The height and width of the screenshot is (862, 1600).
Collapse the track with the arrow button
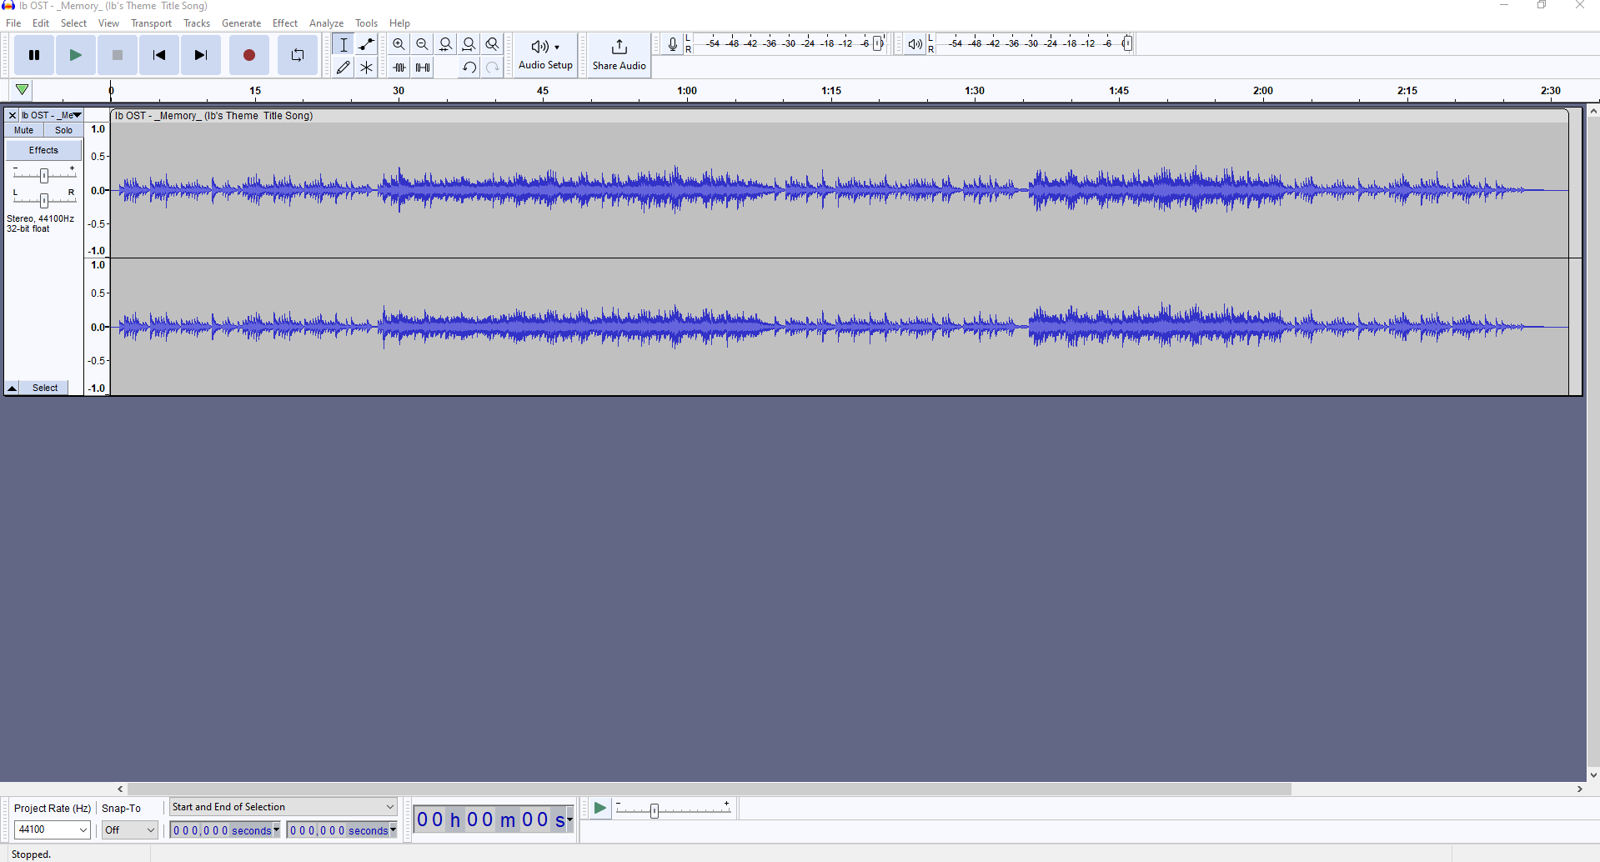13,388
